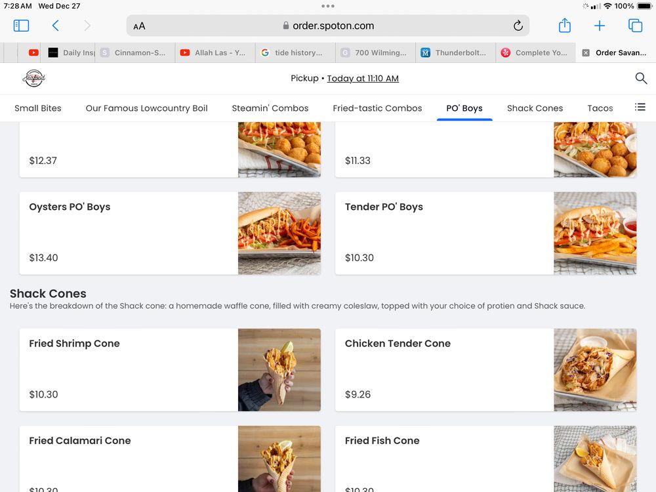Screen dimensions: 656x492
Task: Tap the Oysters PO' Boys $13.40 price
Action: tap(43, 258)
